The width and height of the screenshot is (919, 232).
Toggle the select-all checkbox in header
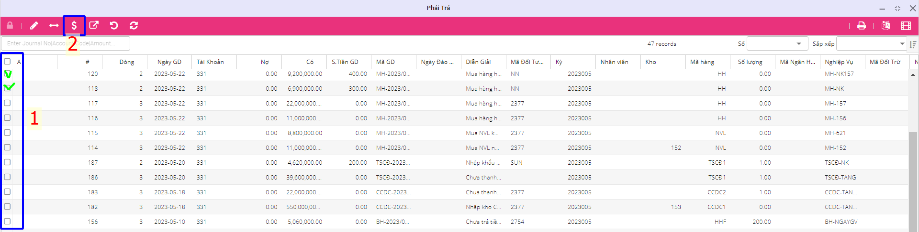(7, 62)
